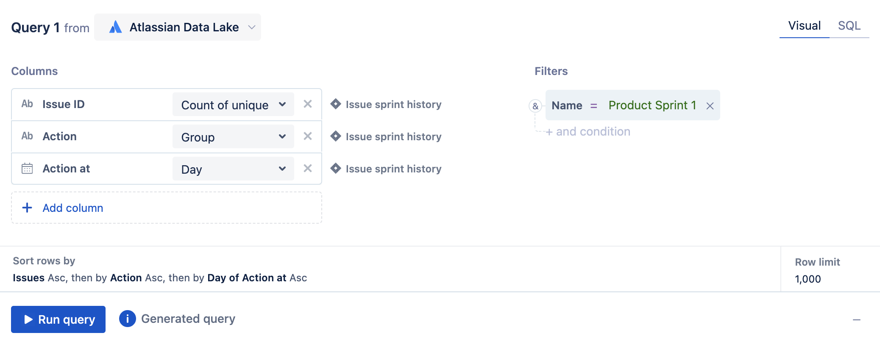
Task: Remove the Product Sprint 1 filter
Action: [x=710, y=106]
